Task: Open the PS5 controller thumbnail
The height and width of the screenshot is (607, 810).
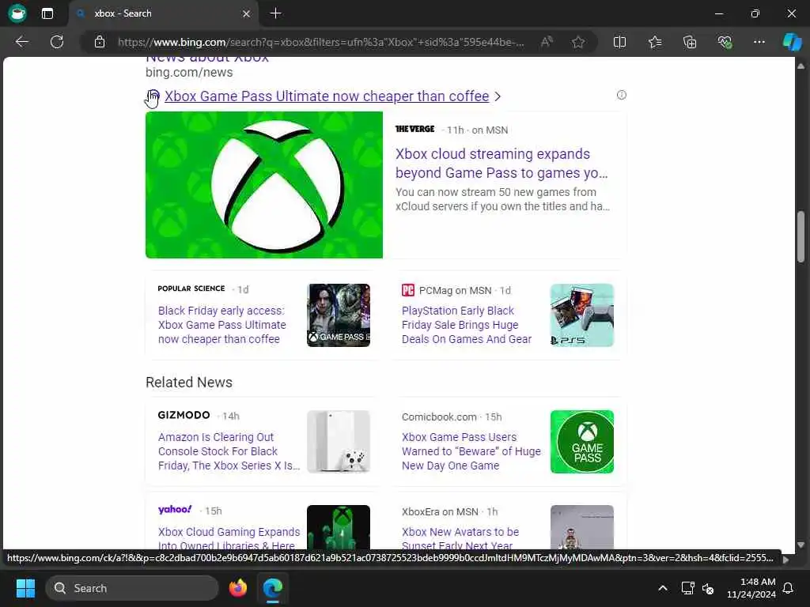Action: pos(582,315)
